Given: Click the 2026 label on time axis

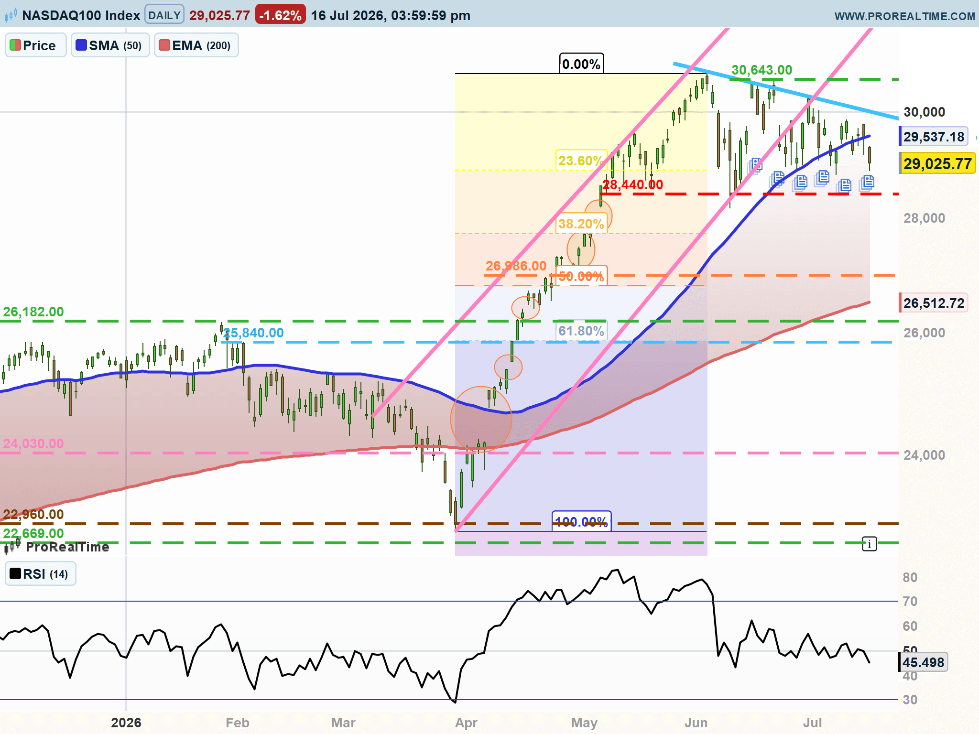Looking at the screenshot, I should point(126,723).
